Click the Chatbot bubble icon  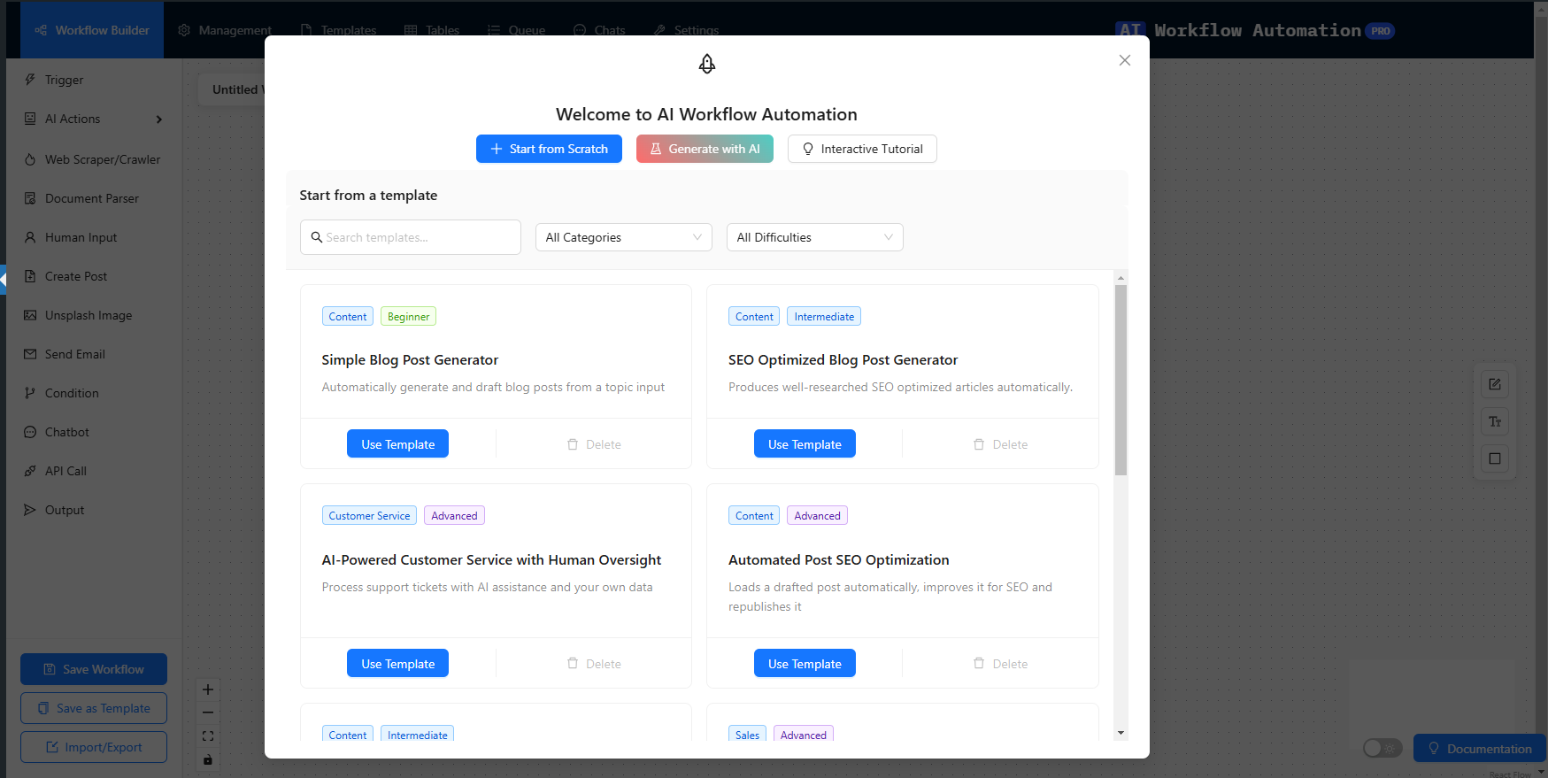30,432
